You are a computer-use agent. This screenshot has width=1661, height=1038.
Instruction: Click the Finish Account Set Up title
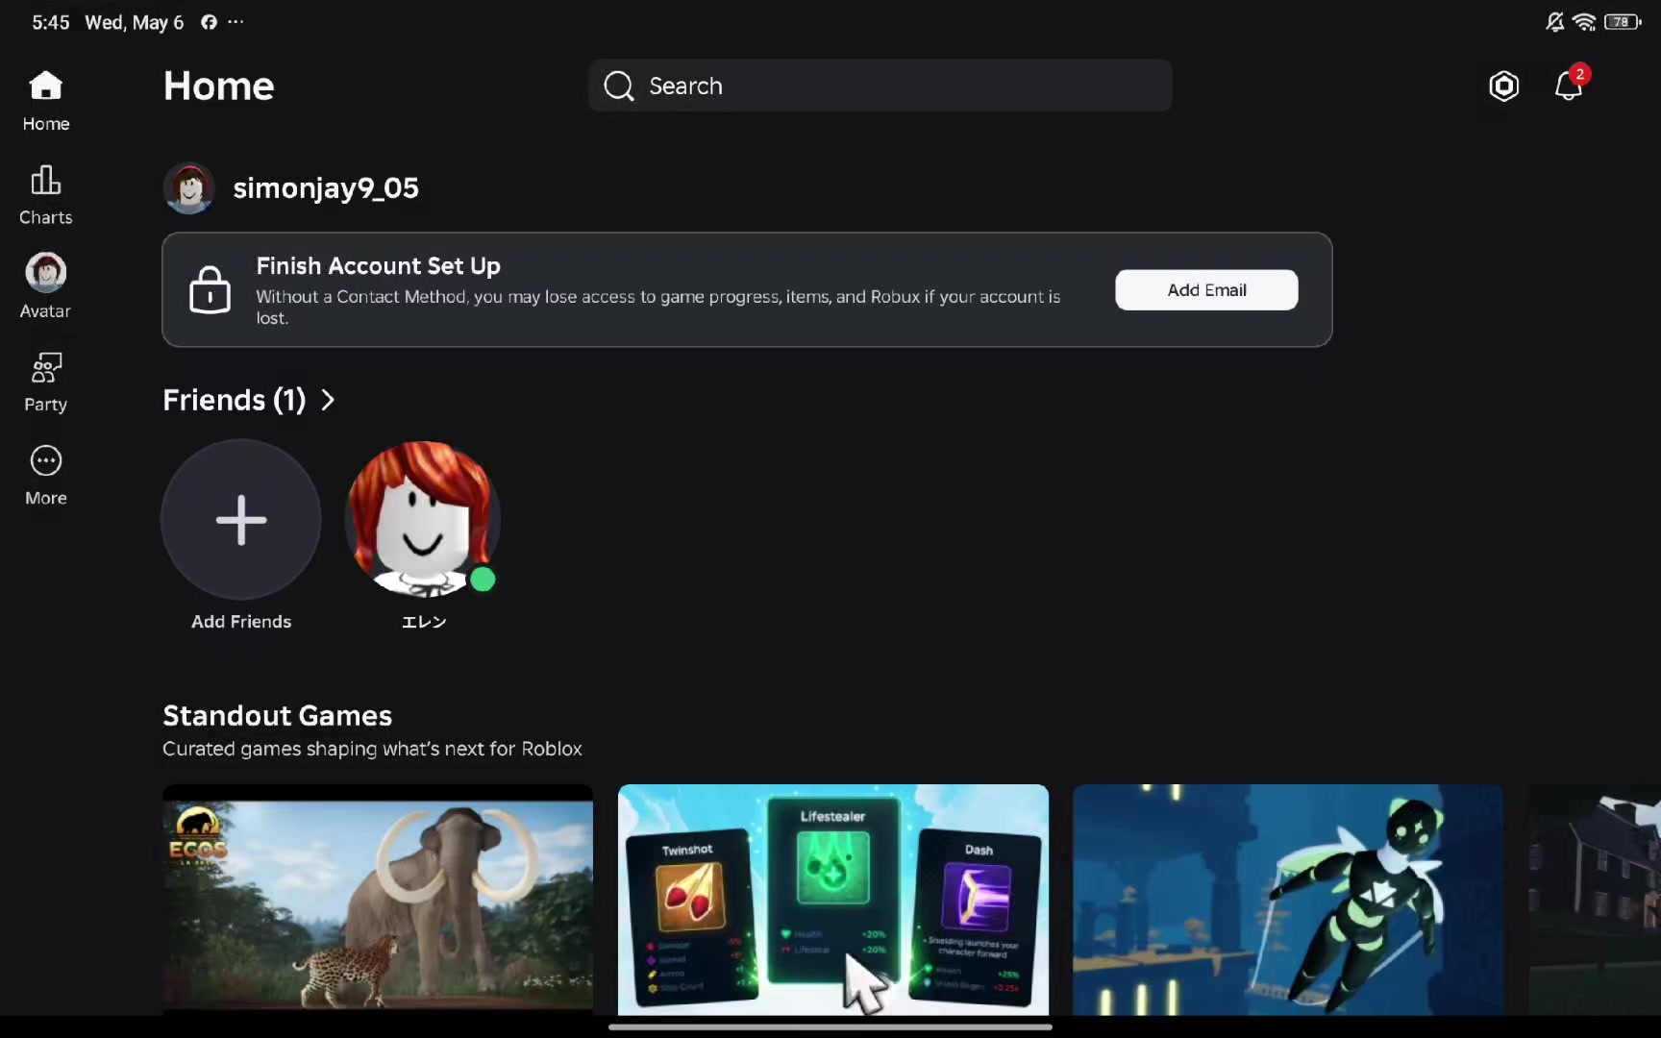click(379, 266)
